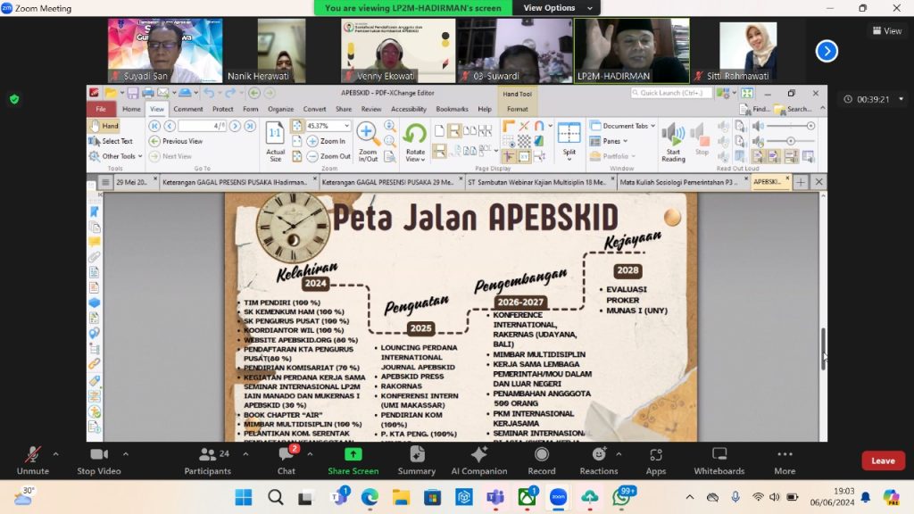The image size is (914, 514).
Task: Open File Explorer from taskbar
Action: [401, 497]
